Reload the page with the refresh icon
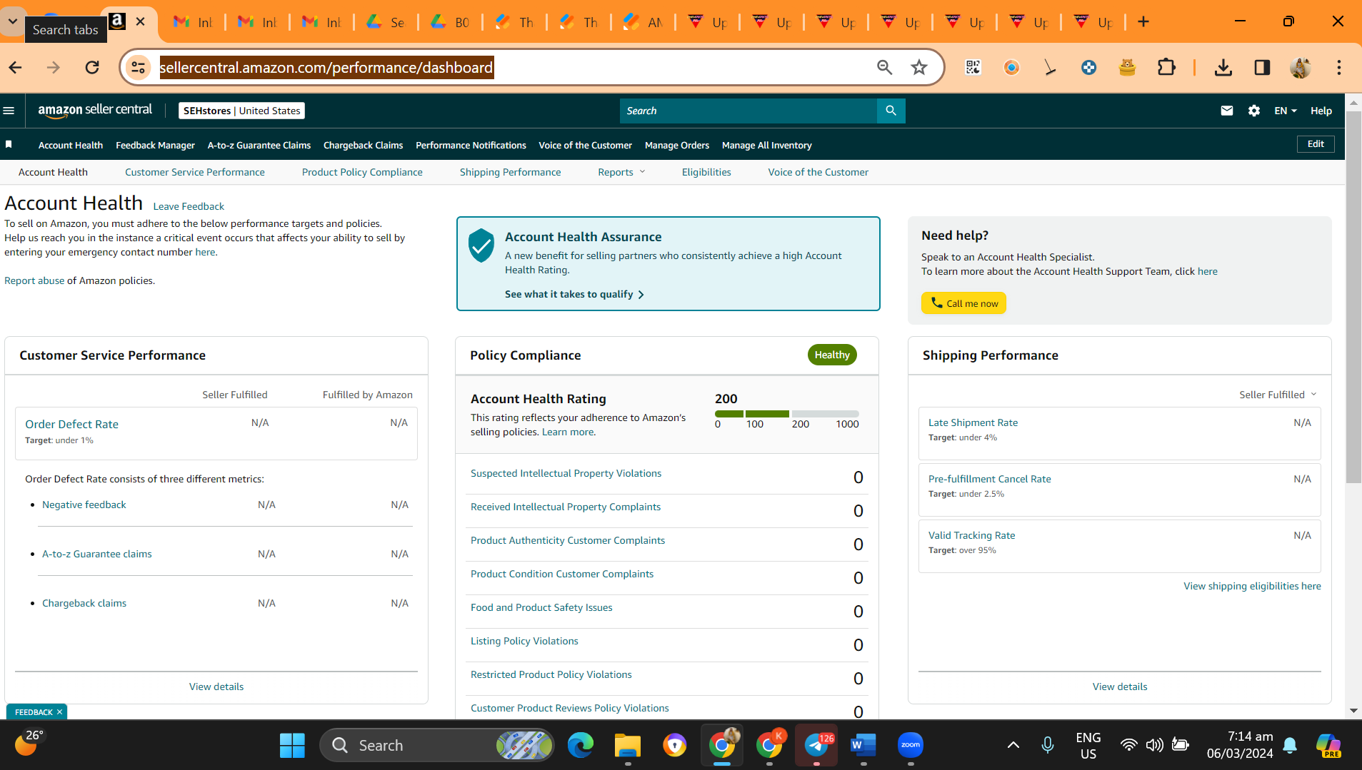1362x770 pixels. pos(92,68)
